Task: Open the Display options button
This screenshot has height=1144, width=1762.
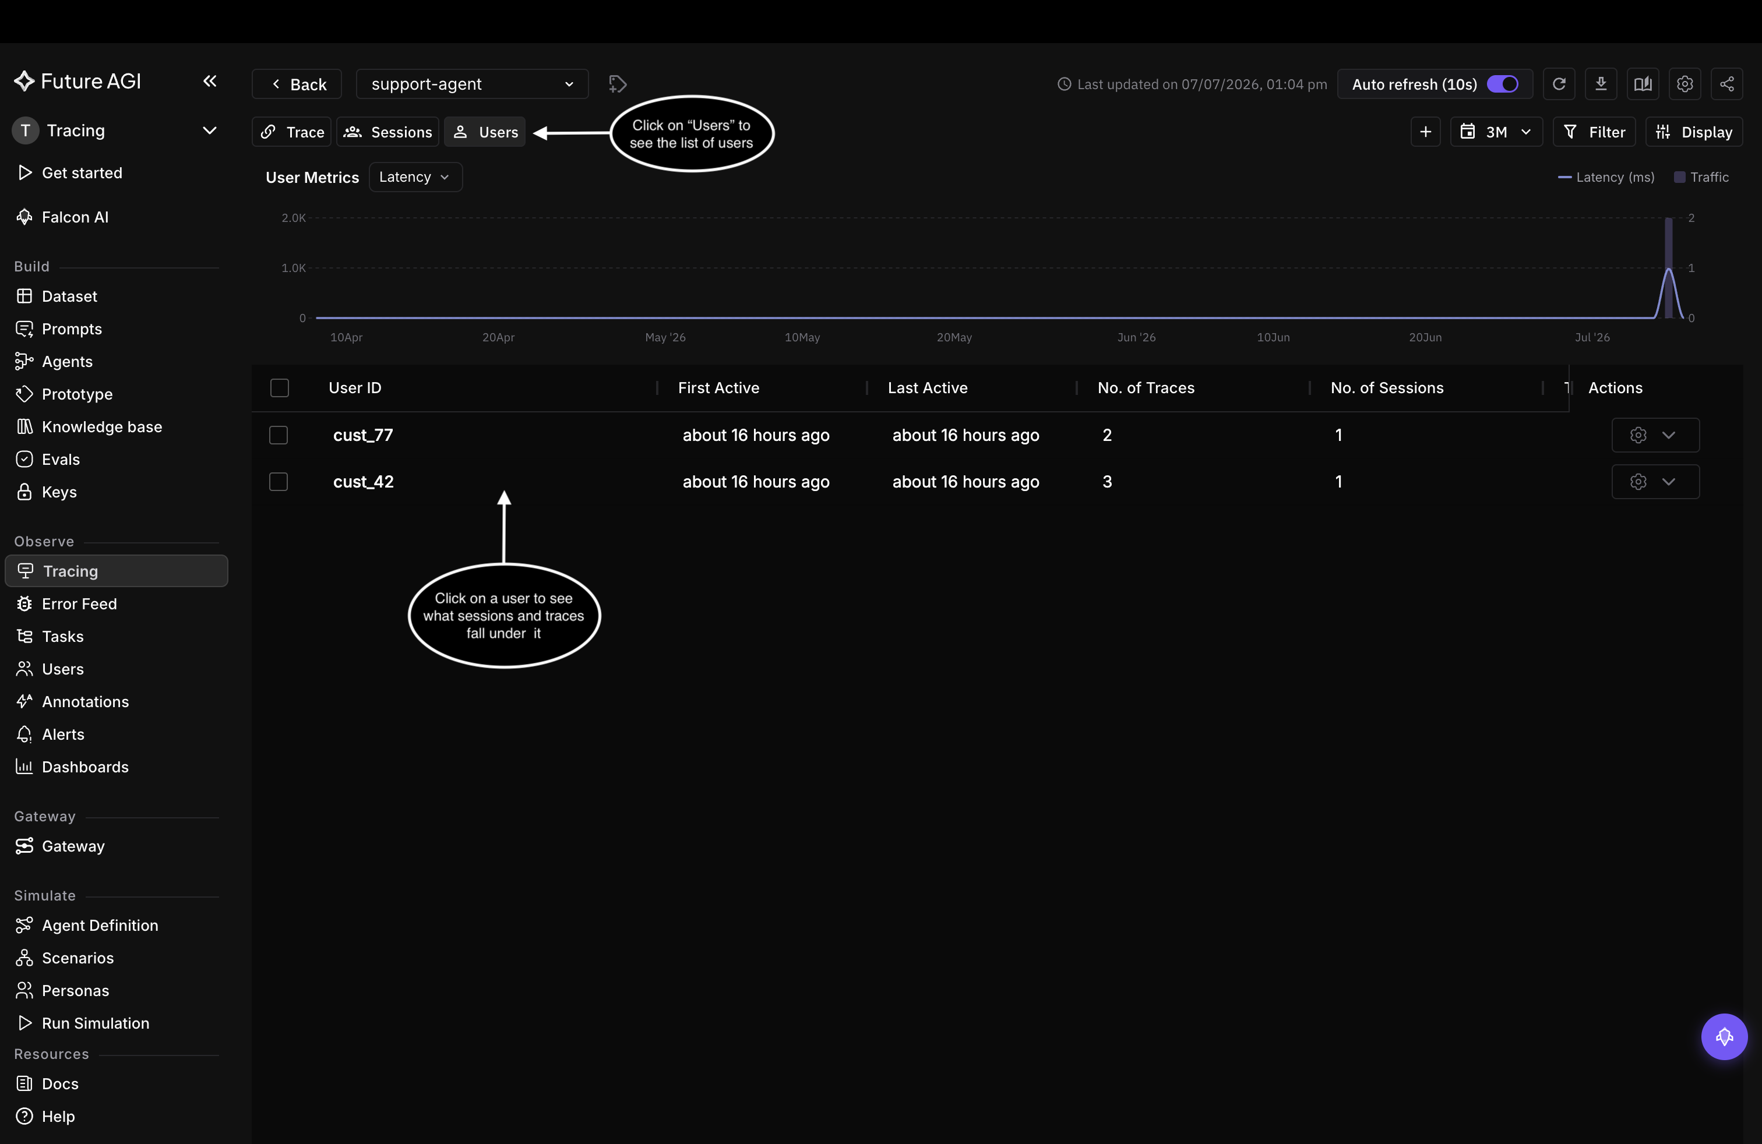Action: 1694,132
